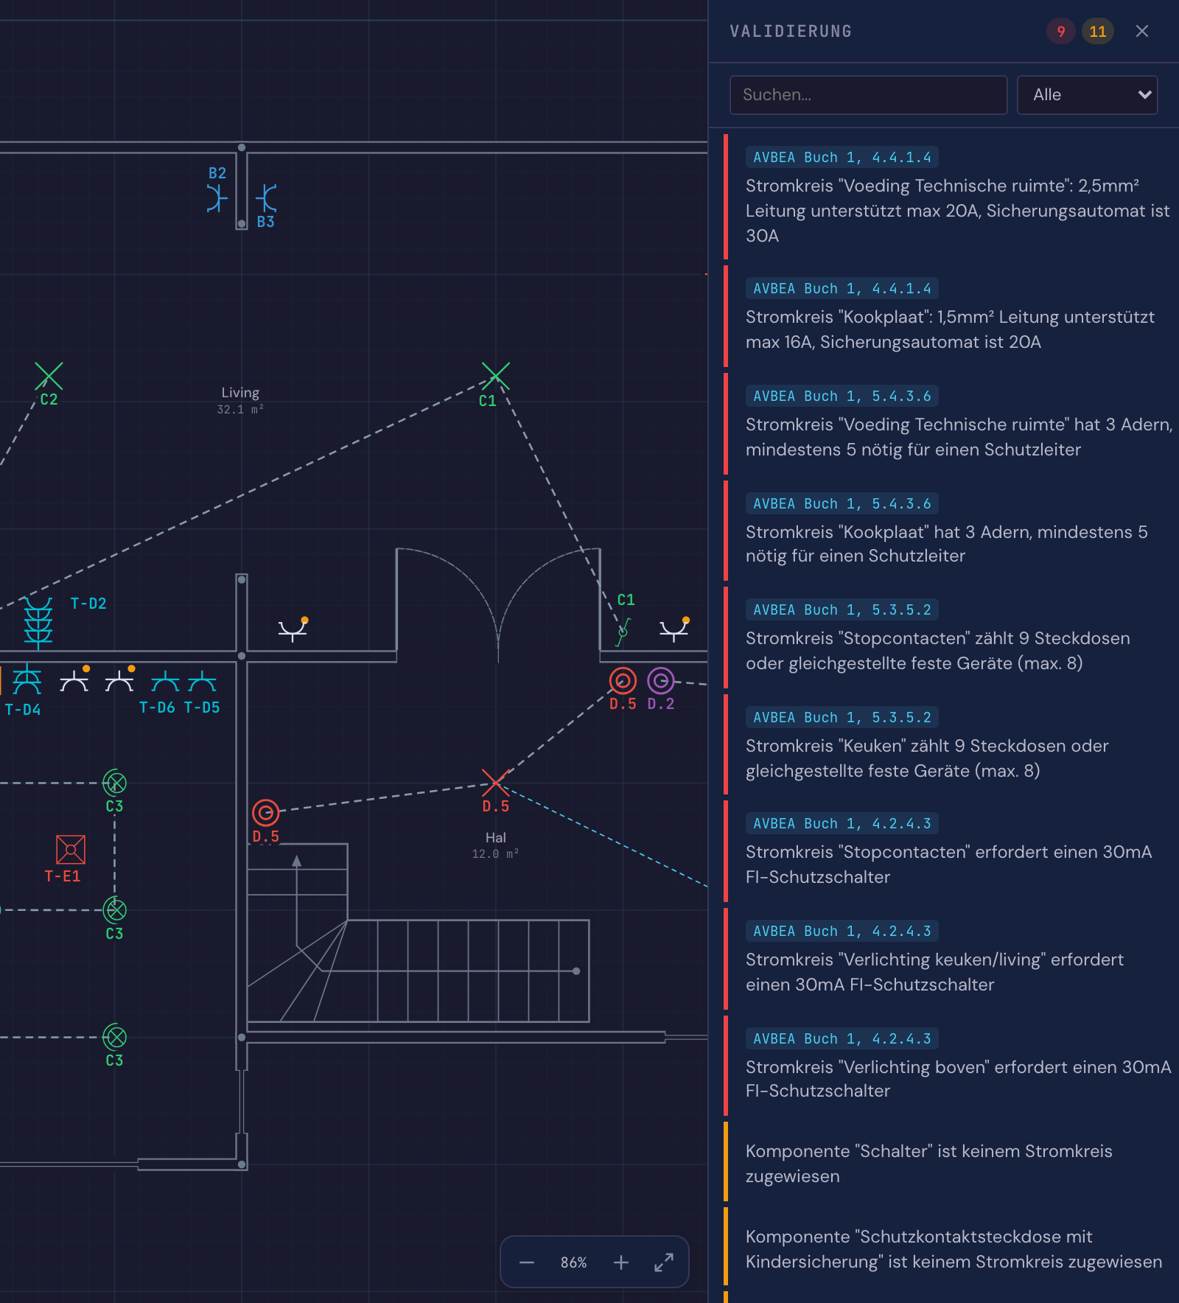Close the Validierung panel
The height and width of the screenshot is (1303, 1179).
pos(1142,31)
